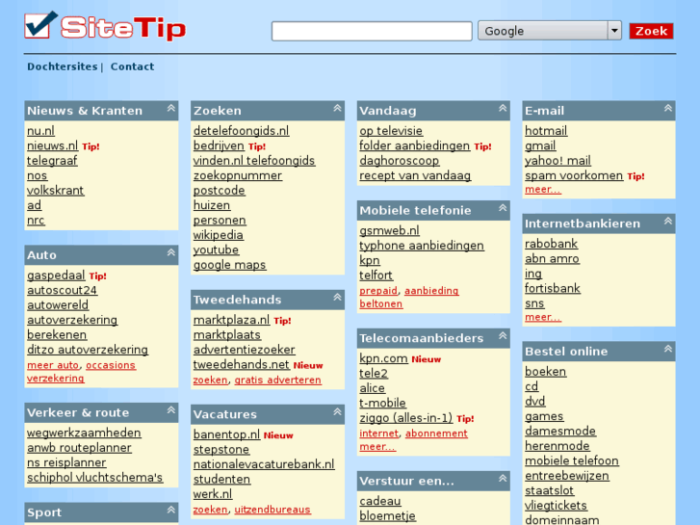This screenshot has width=700, height=525.
Task: Collapse the Mobiele telefonie section
Action: coord(503,208)
